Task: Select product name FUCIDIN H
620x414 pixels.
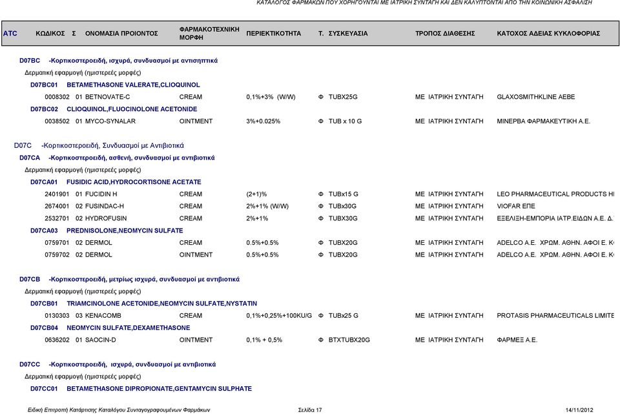Action: 101,194
